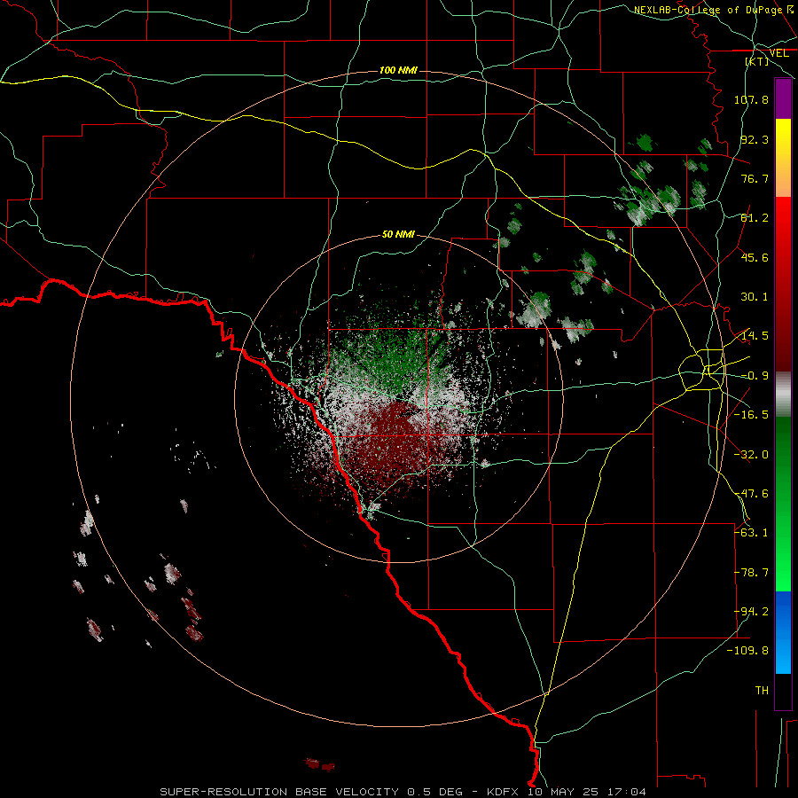798x798 pixels.
Task: Select the 45.6 scale value
Action: 755,257
